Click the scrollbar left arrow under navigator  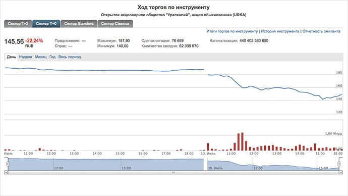(6, 172)
